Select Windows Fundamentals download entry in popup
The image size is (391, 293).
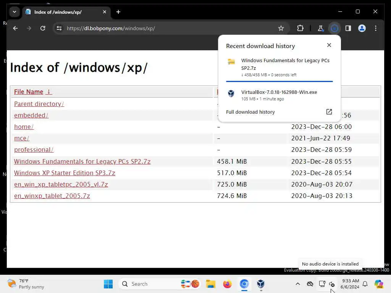279,67
